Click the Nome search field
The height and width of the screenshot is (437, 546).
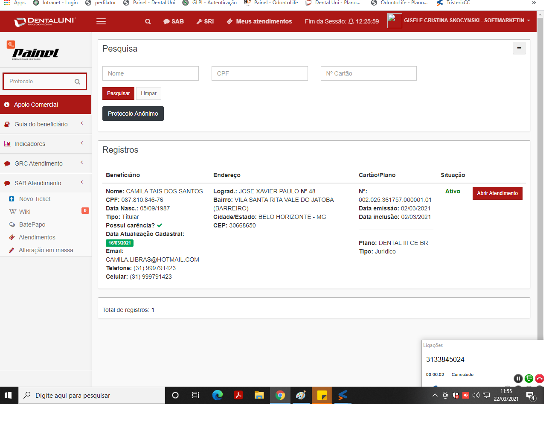(x=151, y=73)
